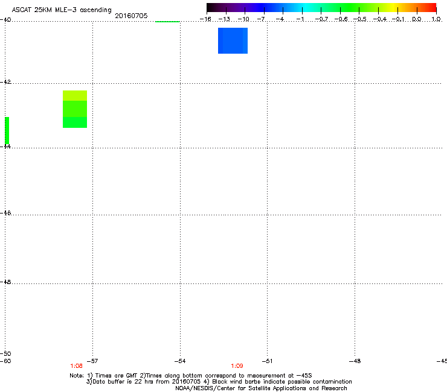
Task: Click the NOAA/NESDIS credit line
Action: (261, 388)
